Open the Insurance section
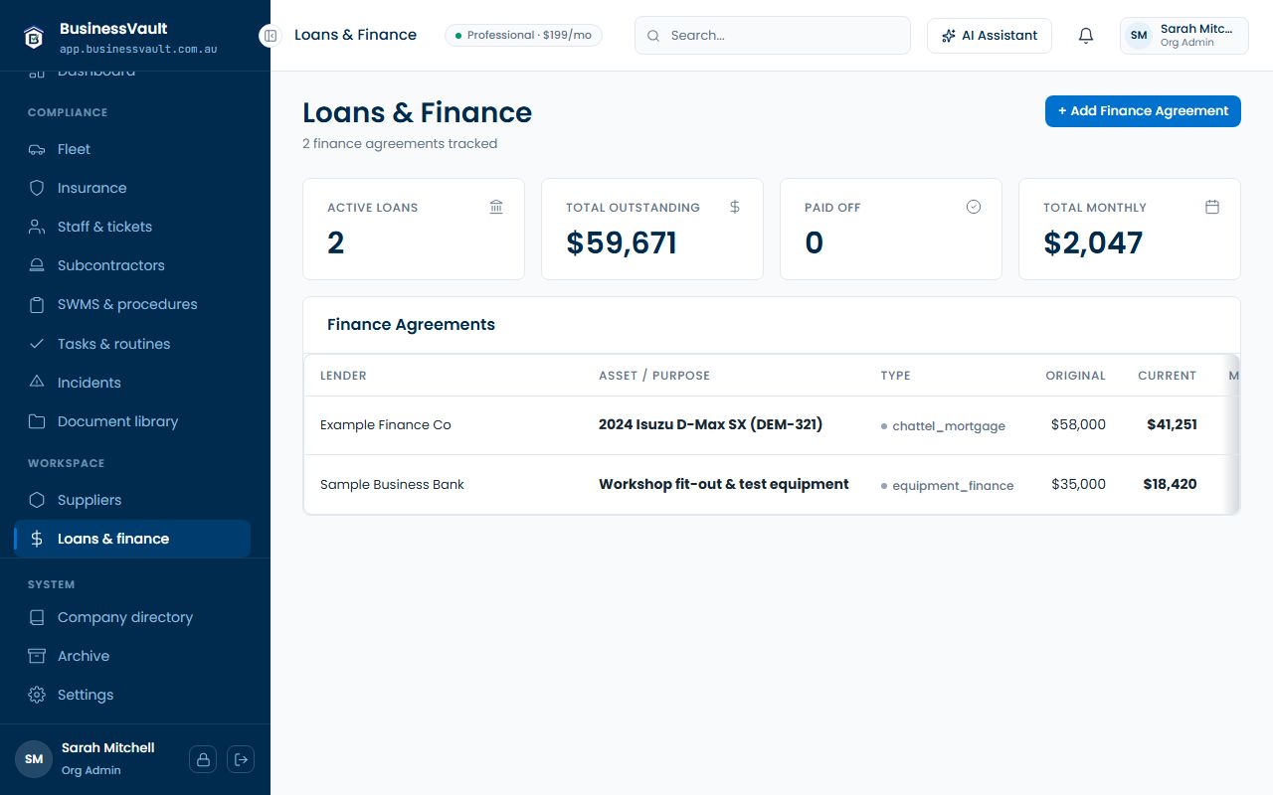The image size is (1273, 795). tap(131, 188)
